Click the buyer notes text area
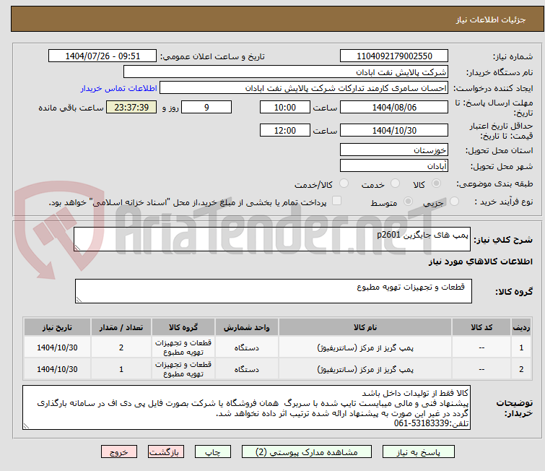Viewport: 545px width, 471px height. 246,407
